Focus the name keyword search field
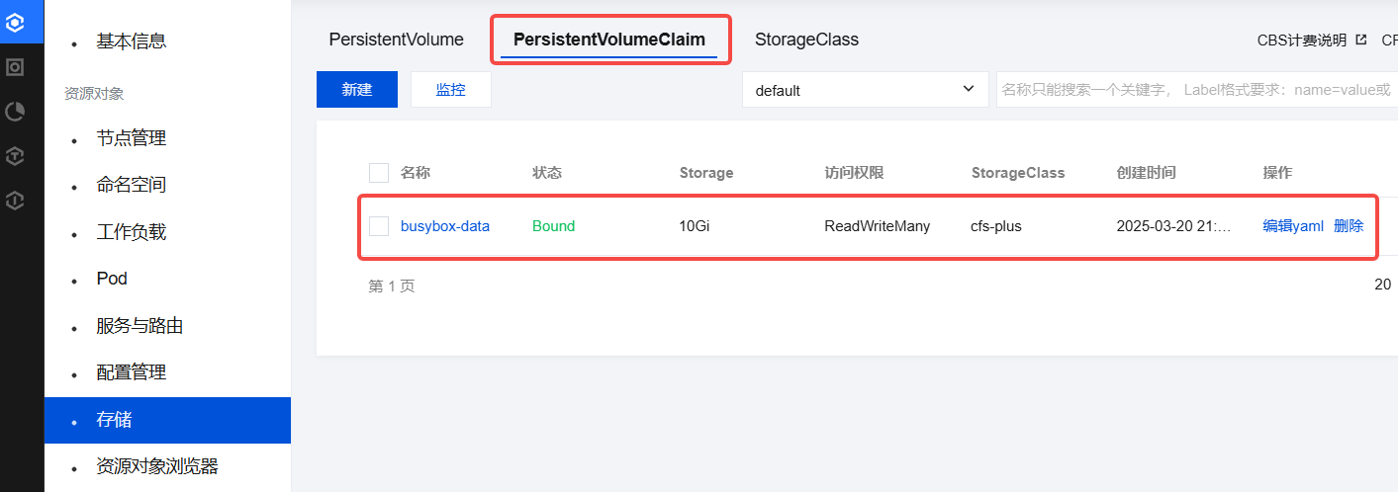The height and width of the screenshot is (492, 1398). pos(1196,90)
